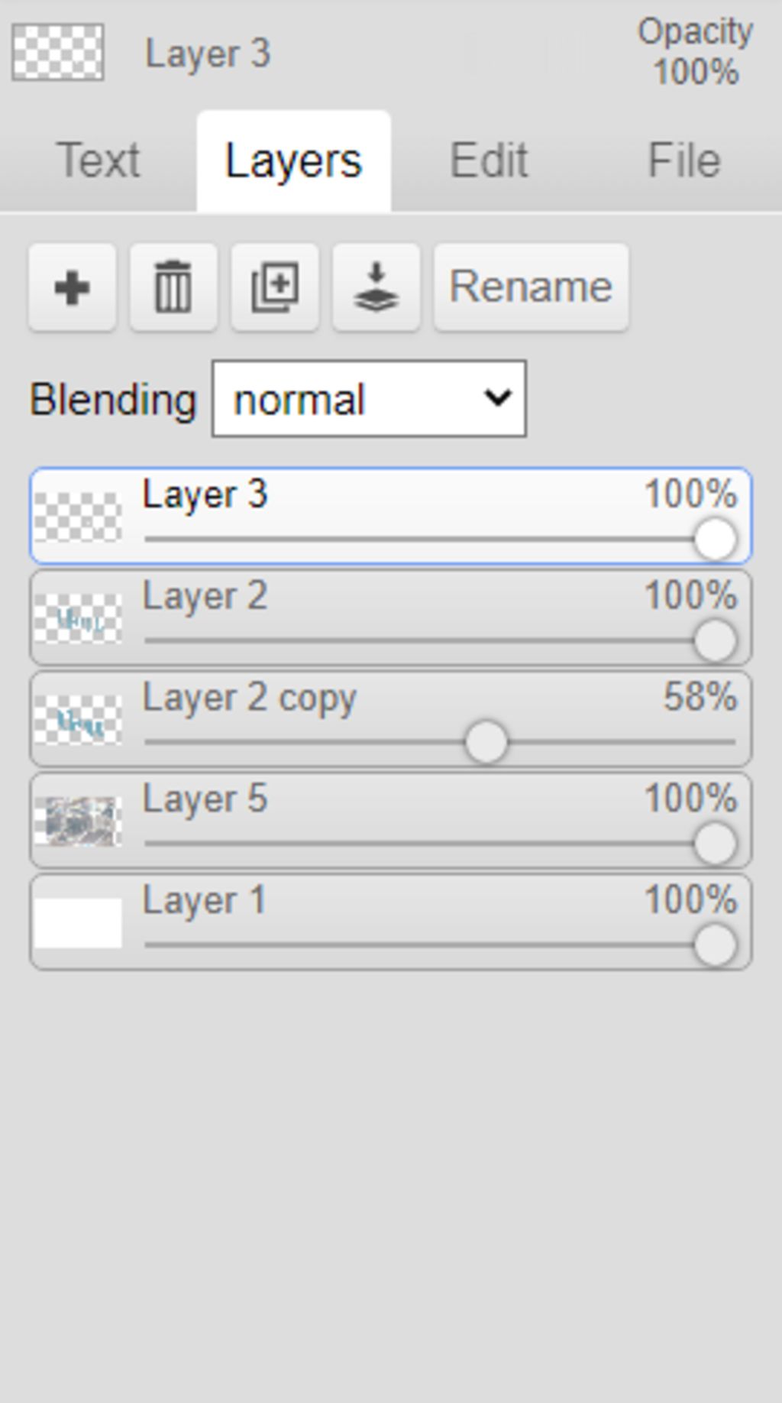Select Layer 5 by its name
The height and width of the screenshot is (1403, 782).
click(x=205, y=799)
